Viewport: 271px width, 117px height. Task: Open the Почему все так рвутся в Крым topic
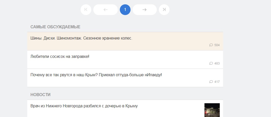pos(96,75)
